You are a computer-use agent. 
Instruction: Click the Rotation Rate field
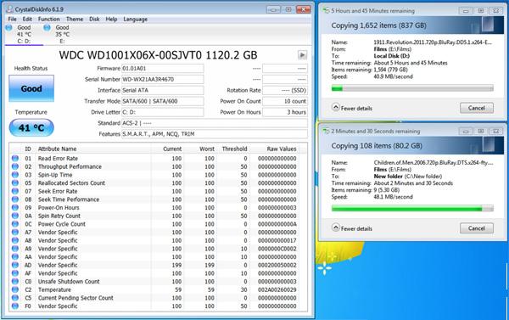click(285, 90)
